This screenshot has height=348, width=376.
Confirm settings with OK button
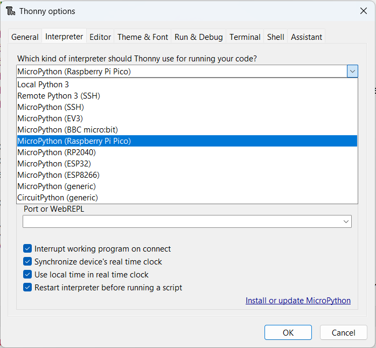[x=288, y=332]
